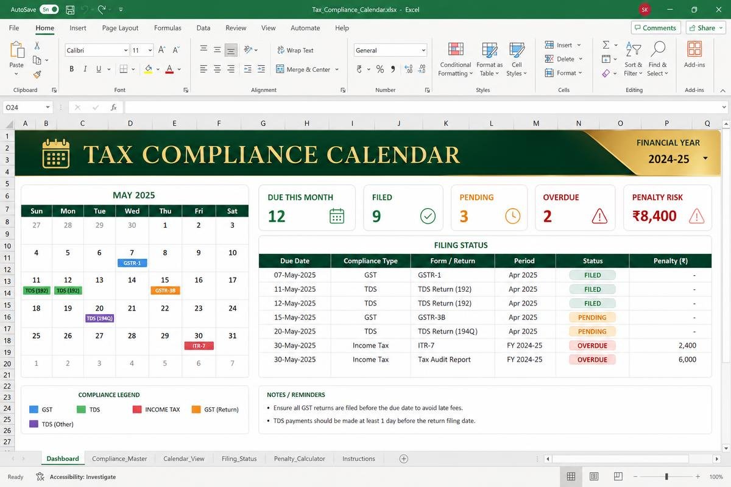This screenshot has width=731, height=487.
Task: Click Increase Font Size icon
Action: point(161,51)
